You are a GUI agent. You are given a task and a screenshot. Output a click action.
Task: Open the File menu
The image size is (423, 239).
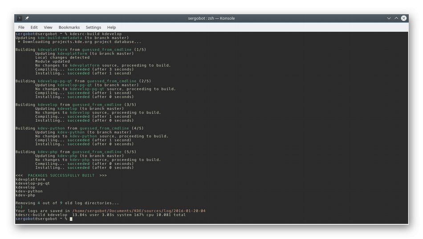pyautogui.click(x=21, y=27)
